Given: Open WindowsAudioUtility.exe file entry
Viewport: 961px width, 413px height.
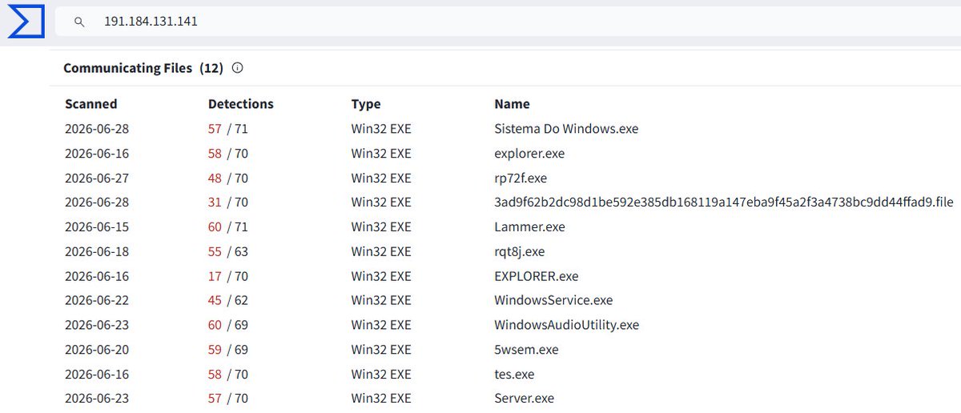Looking at the screenshot, I should 567,326.
